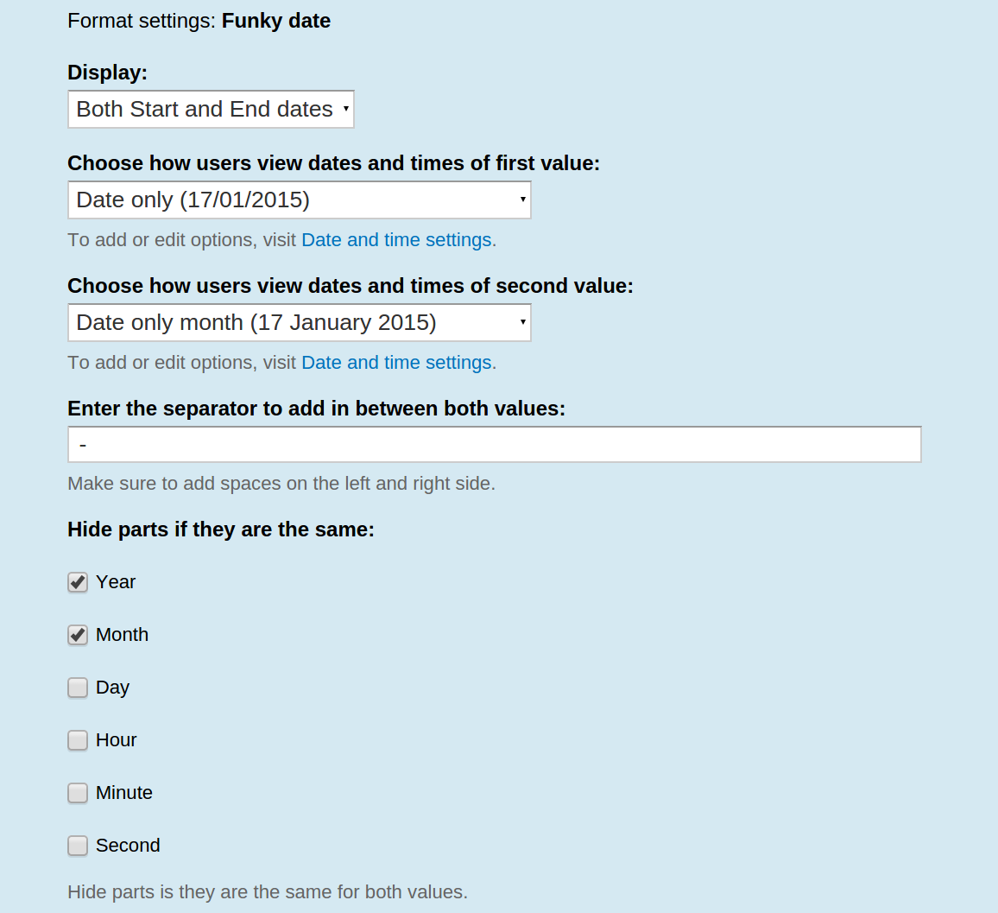Open Date and time settings link under first value

tap(396, 240)
